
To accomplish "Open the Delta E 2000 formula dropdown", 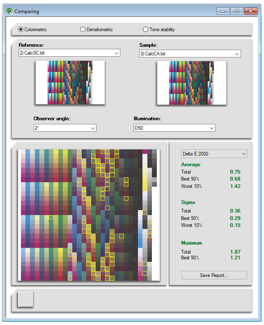I will [x=214, y=154].
